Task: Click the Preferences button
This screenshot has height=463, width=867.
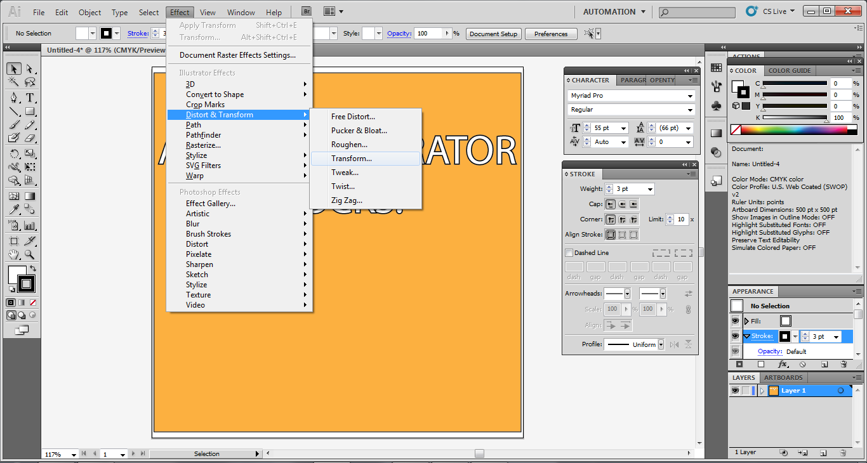Action: click(x=551, y=34)
